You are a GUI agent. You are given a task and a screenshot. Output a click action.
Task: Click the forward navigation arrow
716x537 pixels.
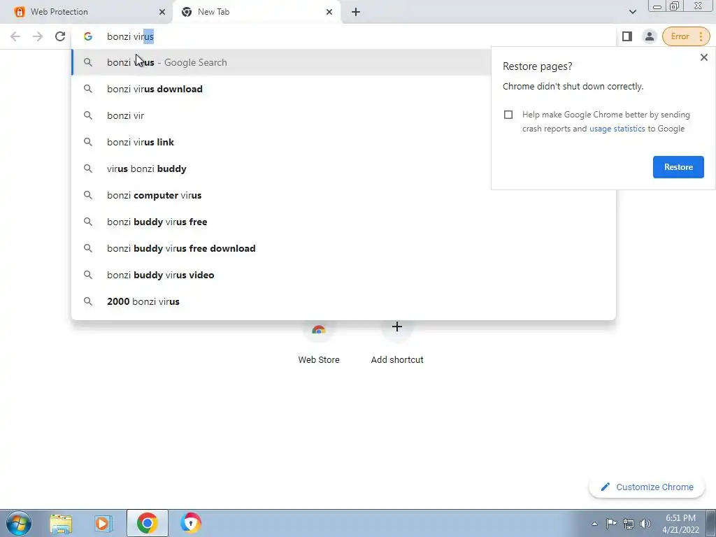pyautogui.click(x=38, y=36)
